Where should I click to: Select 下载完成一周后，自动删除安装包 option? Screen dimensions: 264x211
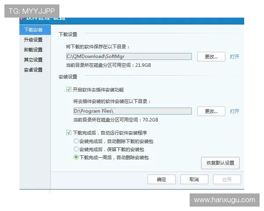76,157
